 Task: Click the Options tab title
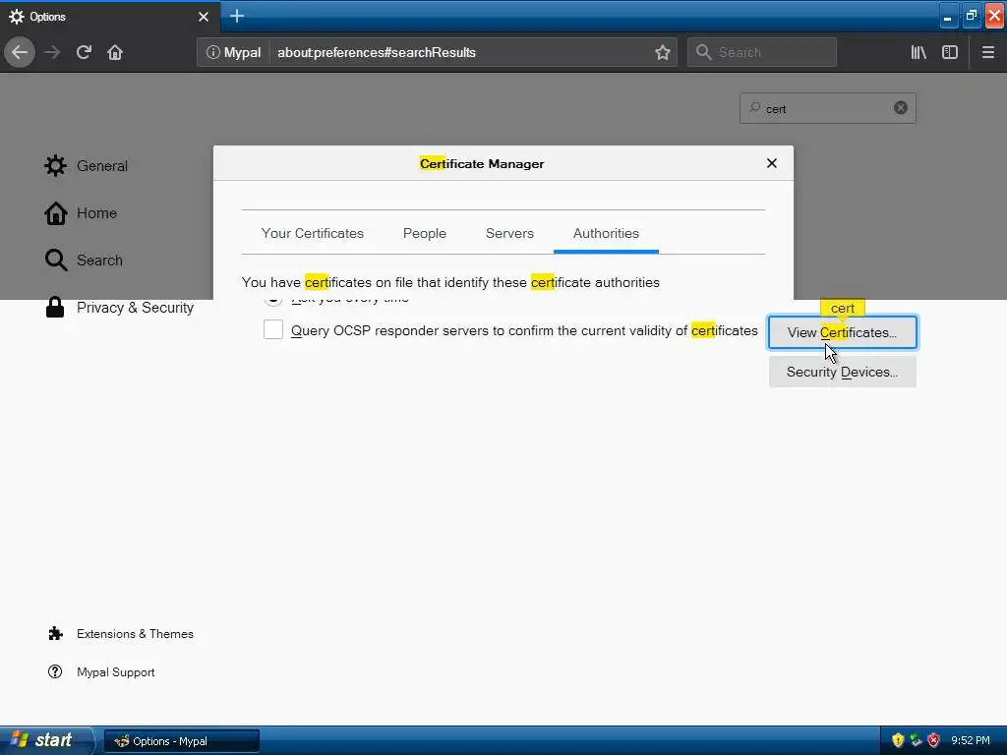click(x=47, y=17)
